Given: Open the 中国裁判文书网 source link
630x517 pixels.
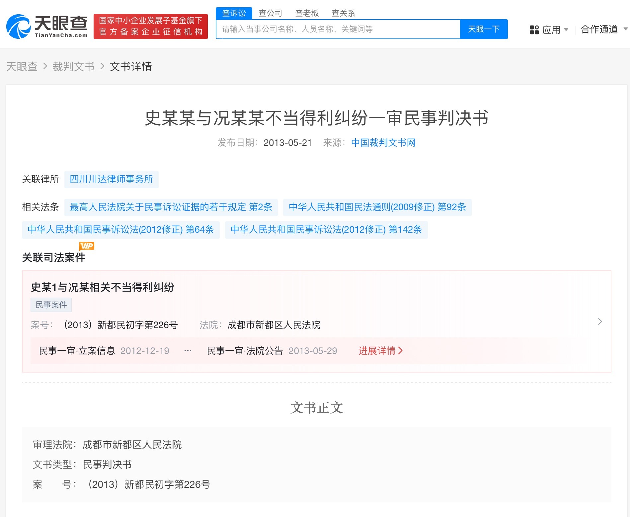Looking at the screenshot, I should click(383, 143).
